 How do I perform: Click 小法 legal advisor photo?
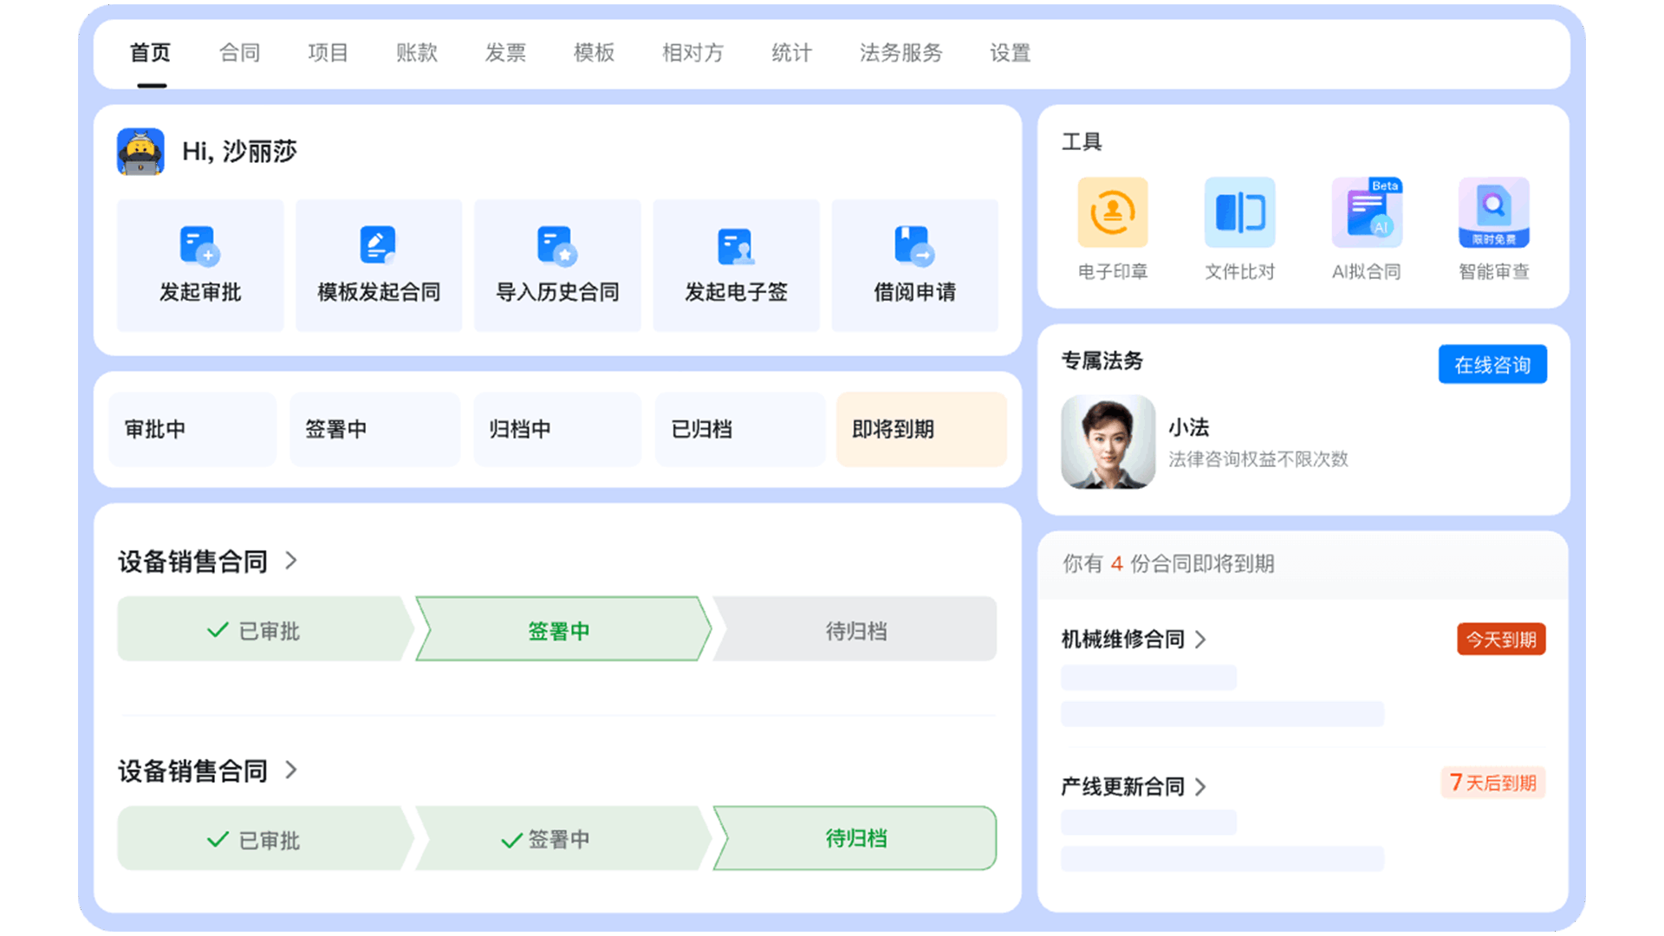click(1108, 442)
